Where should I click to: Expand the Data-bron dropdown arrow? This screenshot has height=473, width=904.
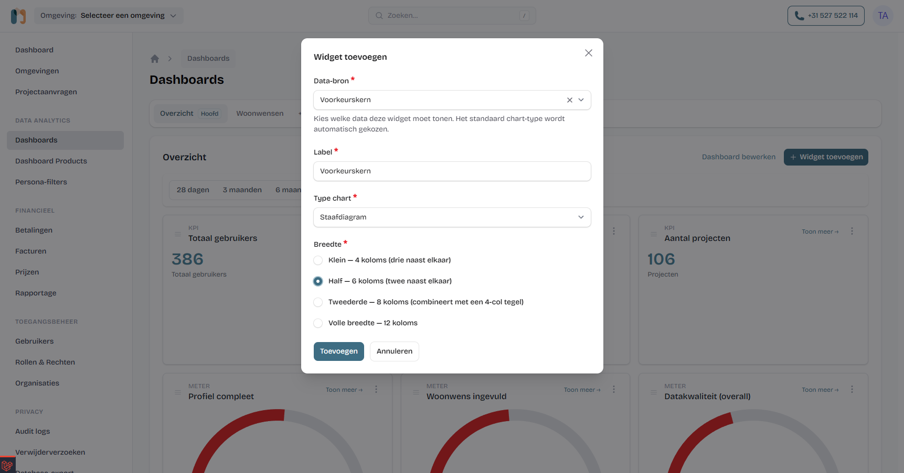coord(581,100)
